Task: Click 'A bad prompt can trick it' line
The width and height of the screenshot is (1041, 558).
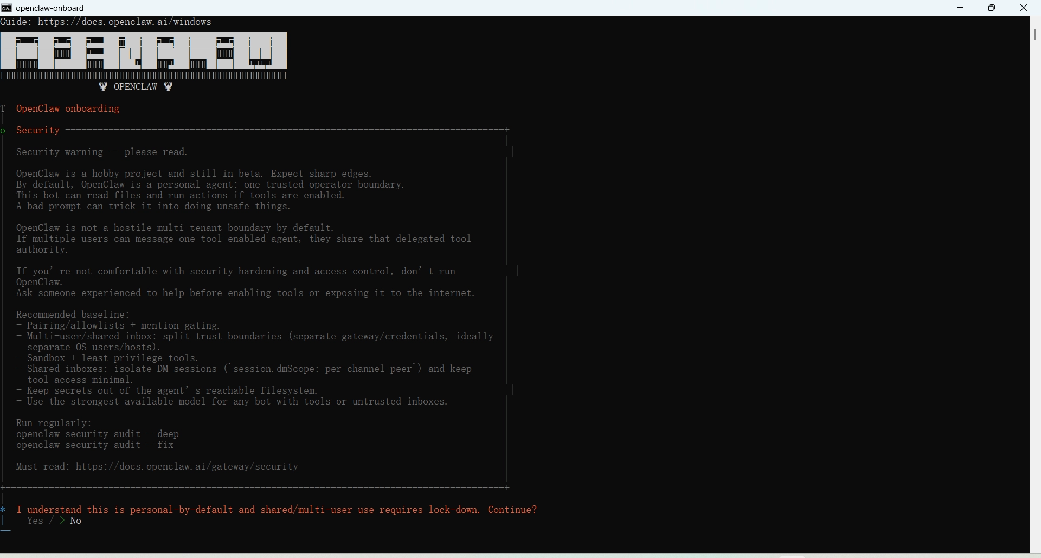Action: pos(153,207)
